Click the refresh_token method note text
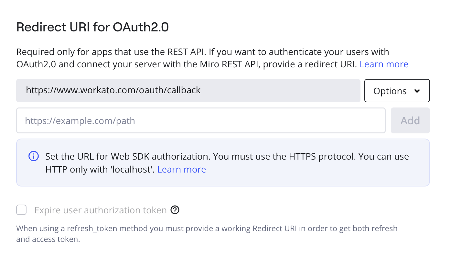This screenshot has width=461, height=259. (207, 234)
